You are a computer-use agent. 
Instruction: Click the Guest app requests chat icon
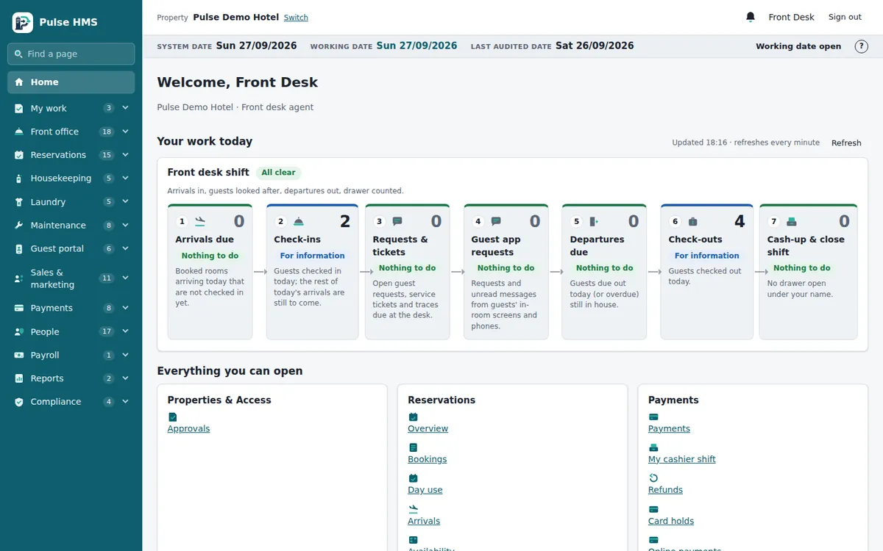(x=496, y=221)
